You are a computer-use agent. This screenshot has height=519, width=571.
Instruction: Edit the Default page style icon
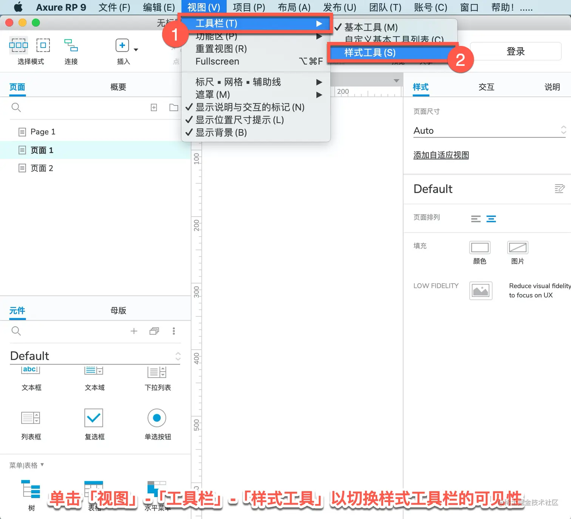click(559, 189)
